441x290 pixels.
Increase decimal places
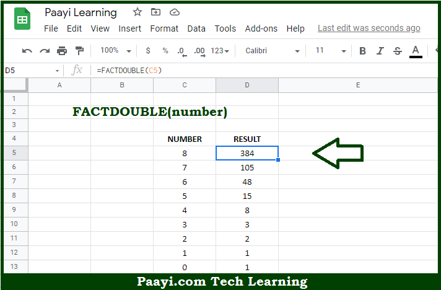[x=199, y=51]
